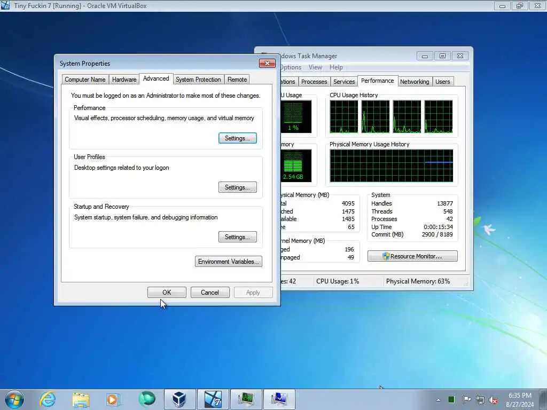Click the green sphere app in taskbar

(146, 399)
